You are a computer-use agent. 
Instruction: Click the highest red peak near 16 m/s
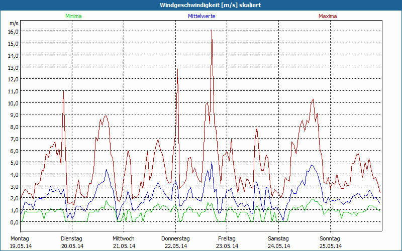[x=212, y=32]
